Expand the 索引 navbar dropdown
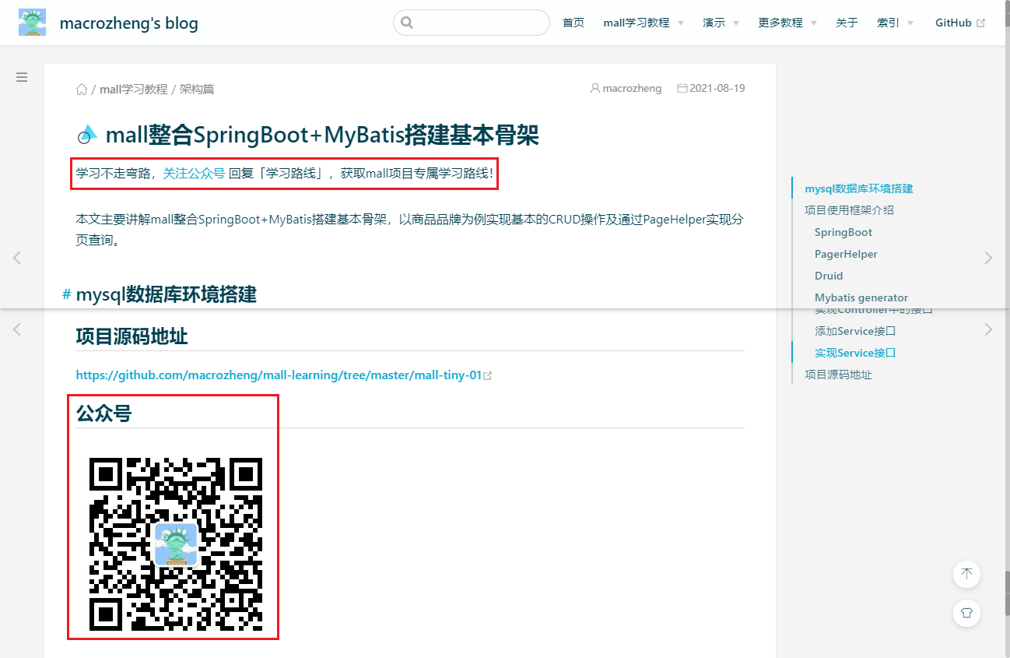 coord(896,23)
